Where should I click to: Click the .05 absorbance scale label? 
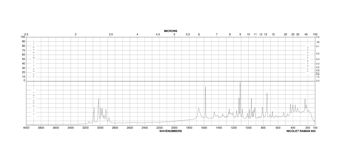pos(318,42)
